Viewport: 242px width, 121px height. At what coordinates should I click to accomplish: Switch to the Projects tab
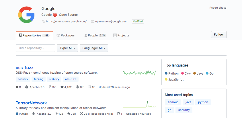(121, 36)
